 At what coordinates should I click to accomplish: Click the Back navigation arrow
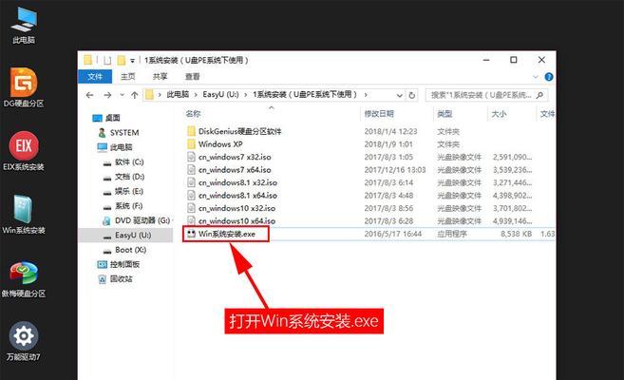coord(89,95)
